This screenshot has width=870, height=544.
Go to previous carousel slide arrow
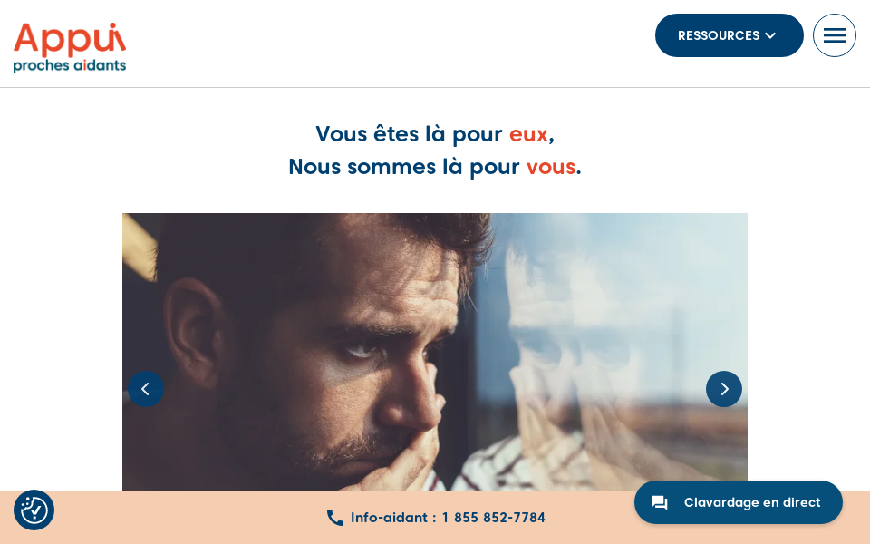tap(146, 389)
